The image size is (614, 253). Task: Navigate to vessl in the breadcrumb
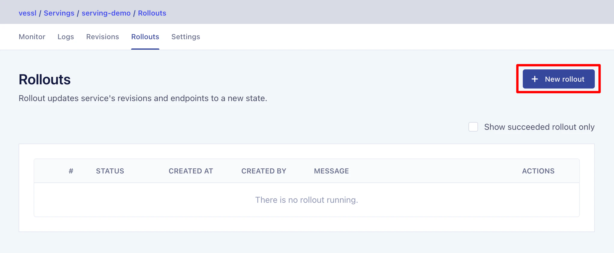coord(27,13)
